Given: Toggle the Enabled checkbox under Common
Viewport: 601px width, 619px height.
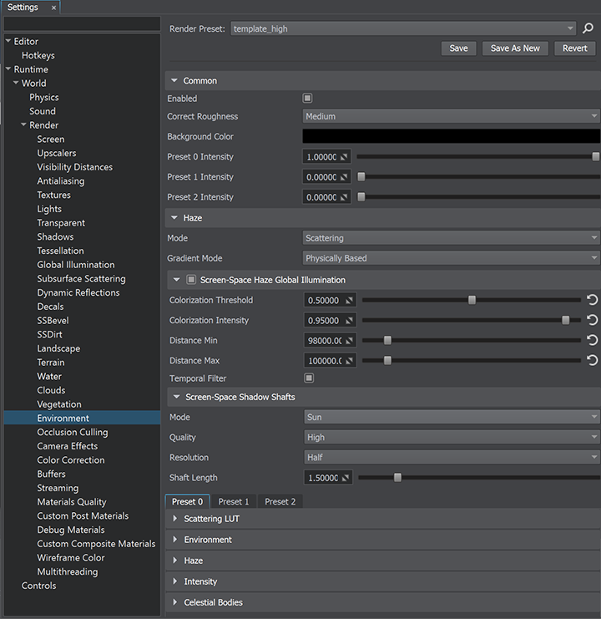Looking at the screenshot, I should click(308, 99).
